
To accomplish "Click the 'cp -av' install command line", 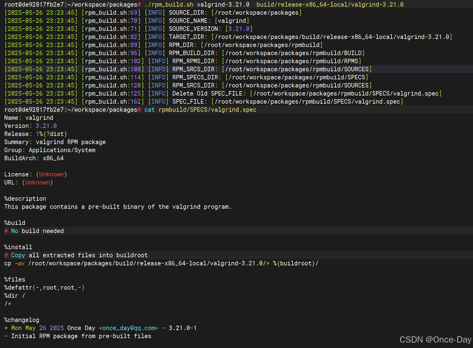I will [161, 263].
